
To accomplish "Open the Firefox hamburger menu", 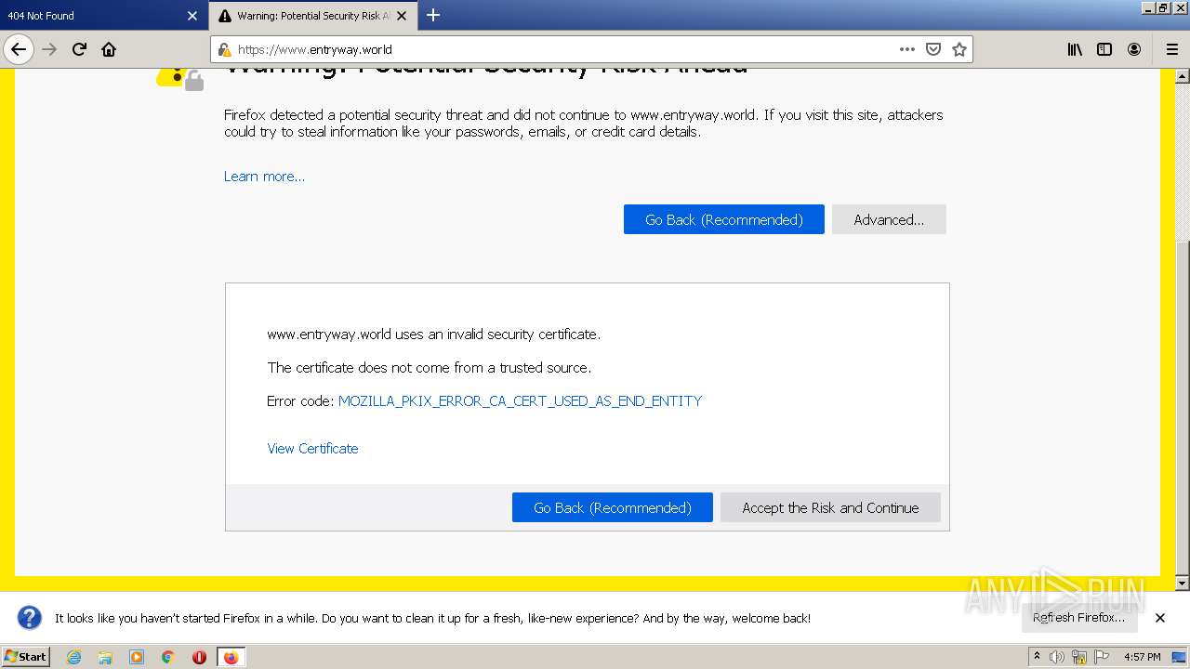I will (x=1171, y=49).
